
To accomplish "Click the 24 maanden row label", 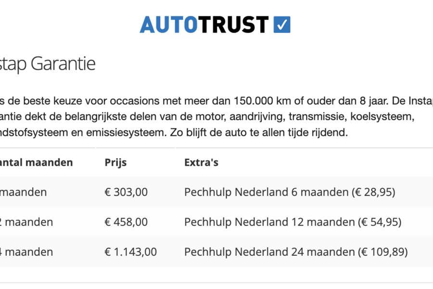I will pos(26,251).
